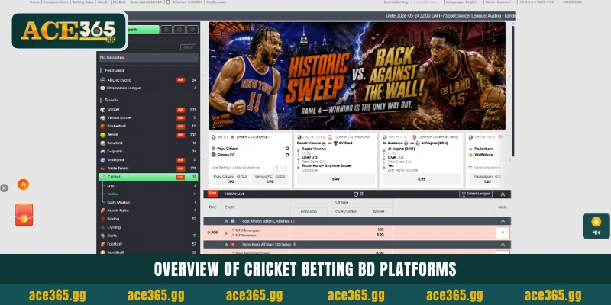
Task: Favorite the Hong Kong All Stars series
Action: click(226, 245)
